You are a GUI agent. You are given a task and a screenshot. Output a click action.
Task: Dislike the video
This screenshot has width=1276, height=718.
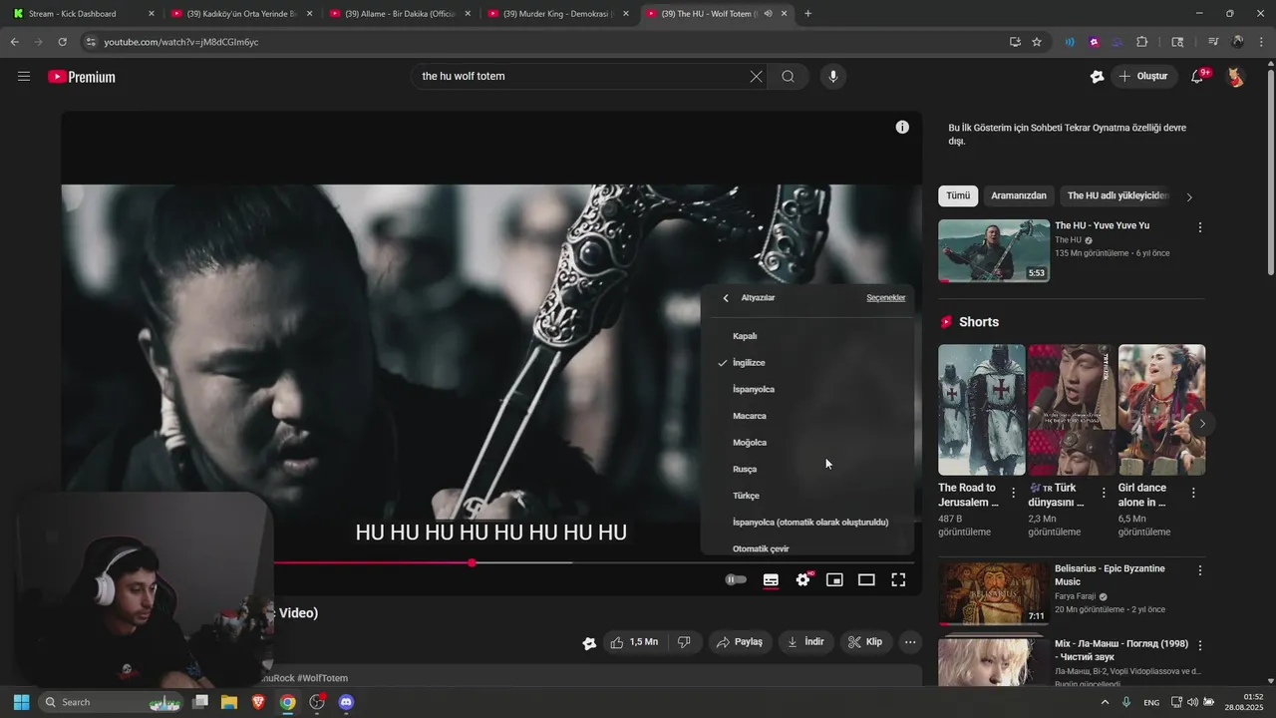(x=684, y=642)
